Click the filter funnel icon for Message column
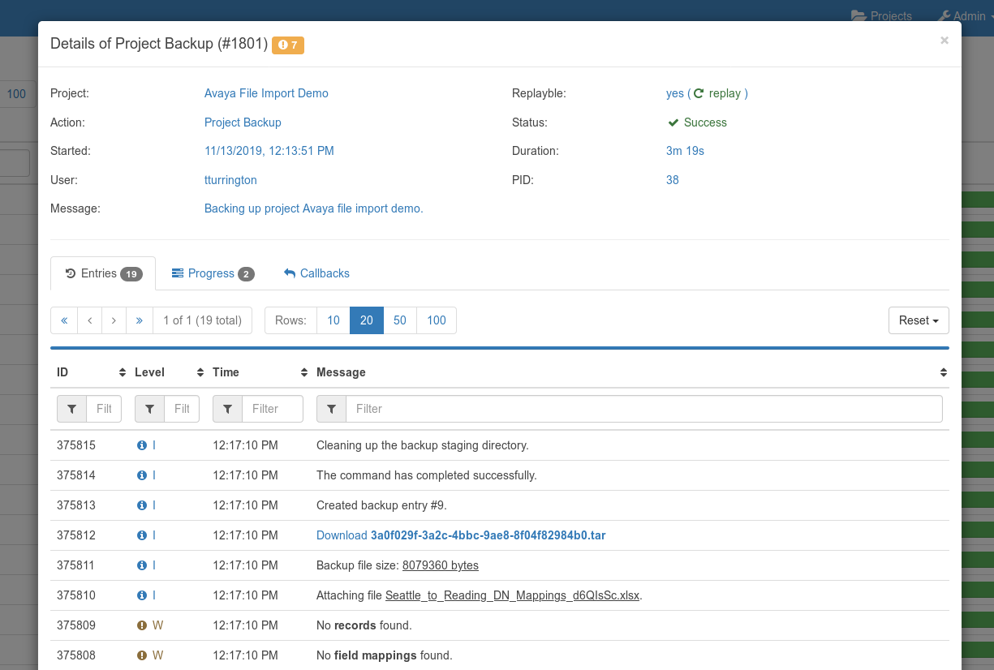The height and width of the screenshot is (670, 994). tap(331, 409)
